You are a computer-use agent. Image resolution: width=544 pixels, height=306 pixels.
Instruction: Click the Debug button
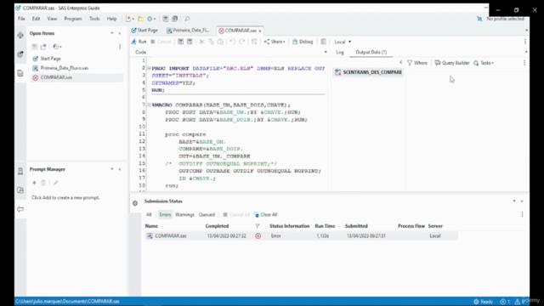tap(303, 42)
